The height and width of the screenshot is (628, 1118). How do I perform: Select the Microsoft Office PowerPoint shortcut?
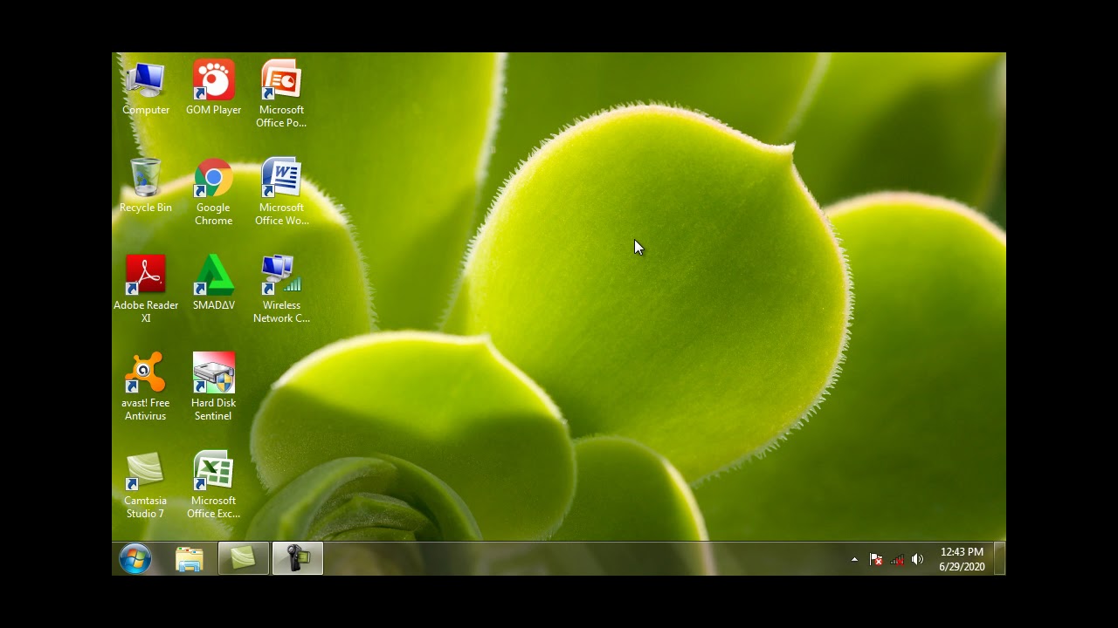pos(281,94)
